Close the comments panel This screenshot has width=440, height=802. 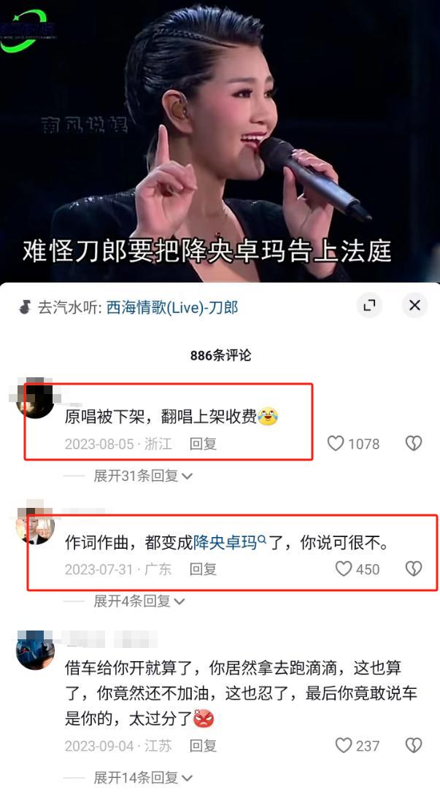pyautogui.click(x=414, y=305)
